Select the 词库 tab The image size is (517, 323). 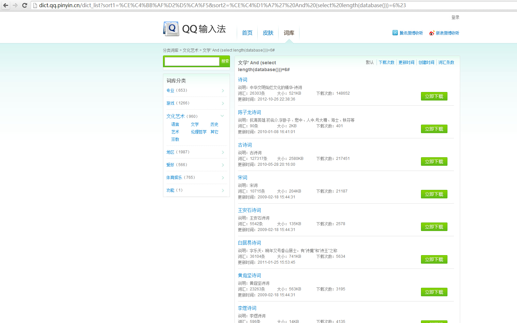[289, 33]
